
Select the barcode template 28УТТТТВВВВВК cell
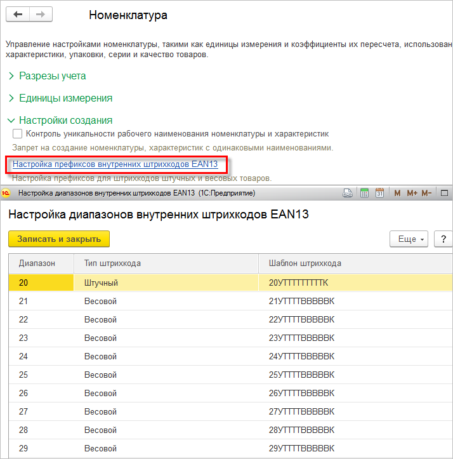pyautogui.click(x=301, y=430)
